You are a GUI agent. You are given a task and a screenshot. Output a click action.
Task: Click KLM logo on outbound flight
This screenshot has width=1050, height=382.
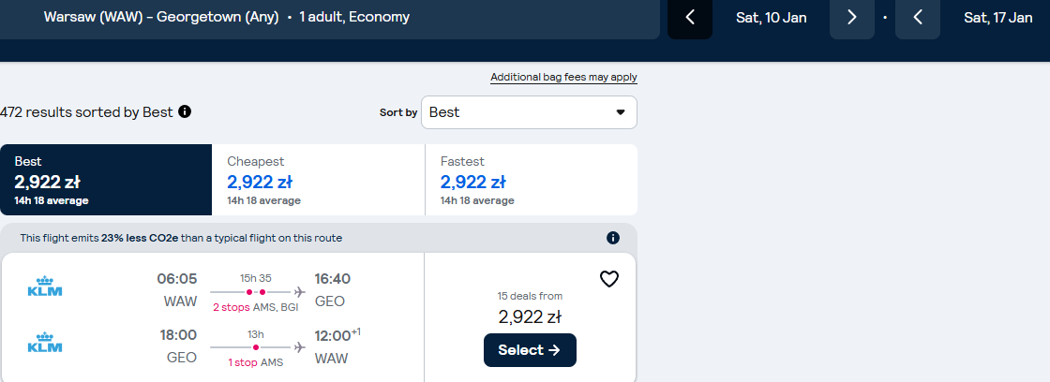tap(45, 286)
